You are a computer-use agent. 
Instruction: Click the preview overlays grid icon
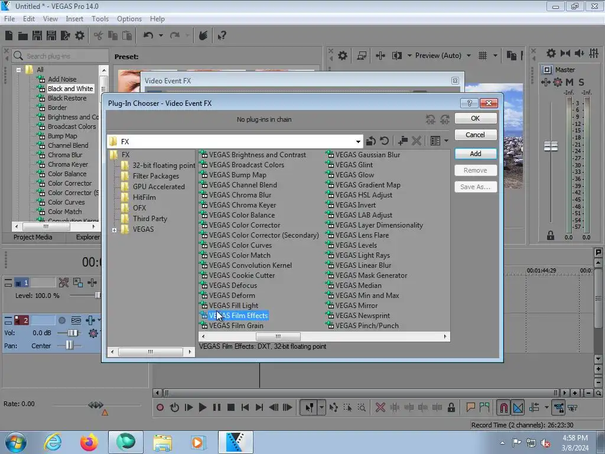click(483, 56)
